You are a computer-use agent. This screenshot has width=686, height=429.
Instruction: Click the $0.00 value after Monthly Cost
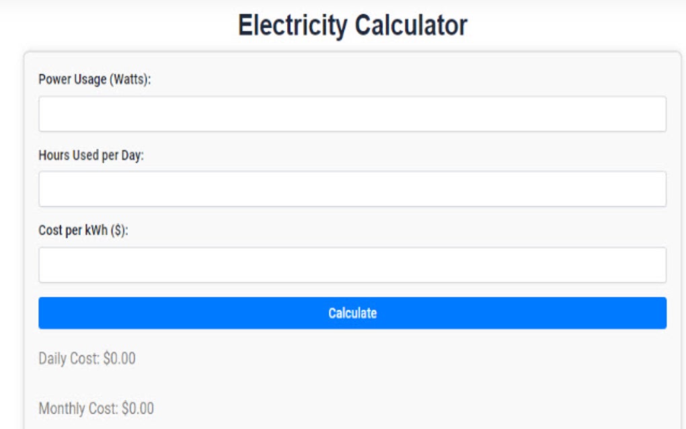point(139,408)
